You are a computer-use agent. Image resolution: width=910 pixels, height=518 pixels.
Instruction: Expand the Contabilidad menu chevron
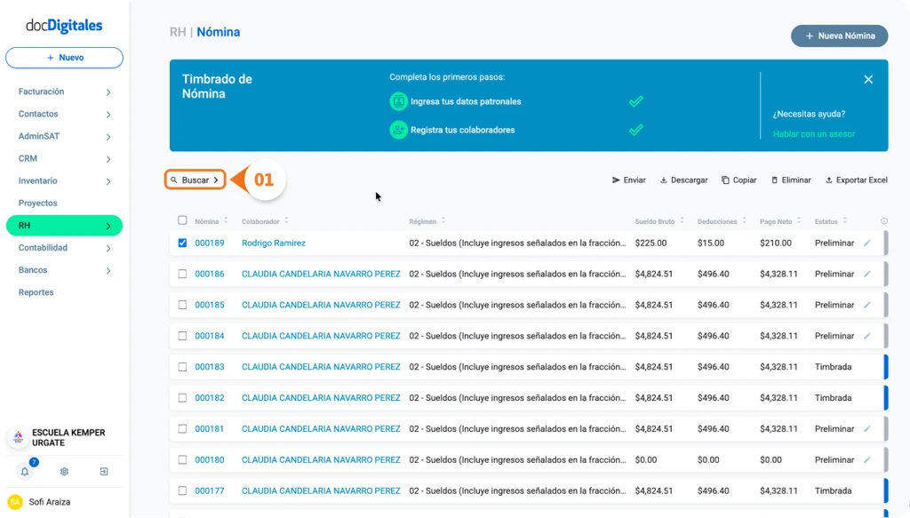pos(108,248)
